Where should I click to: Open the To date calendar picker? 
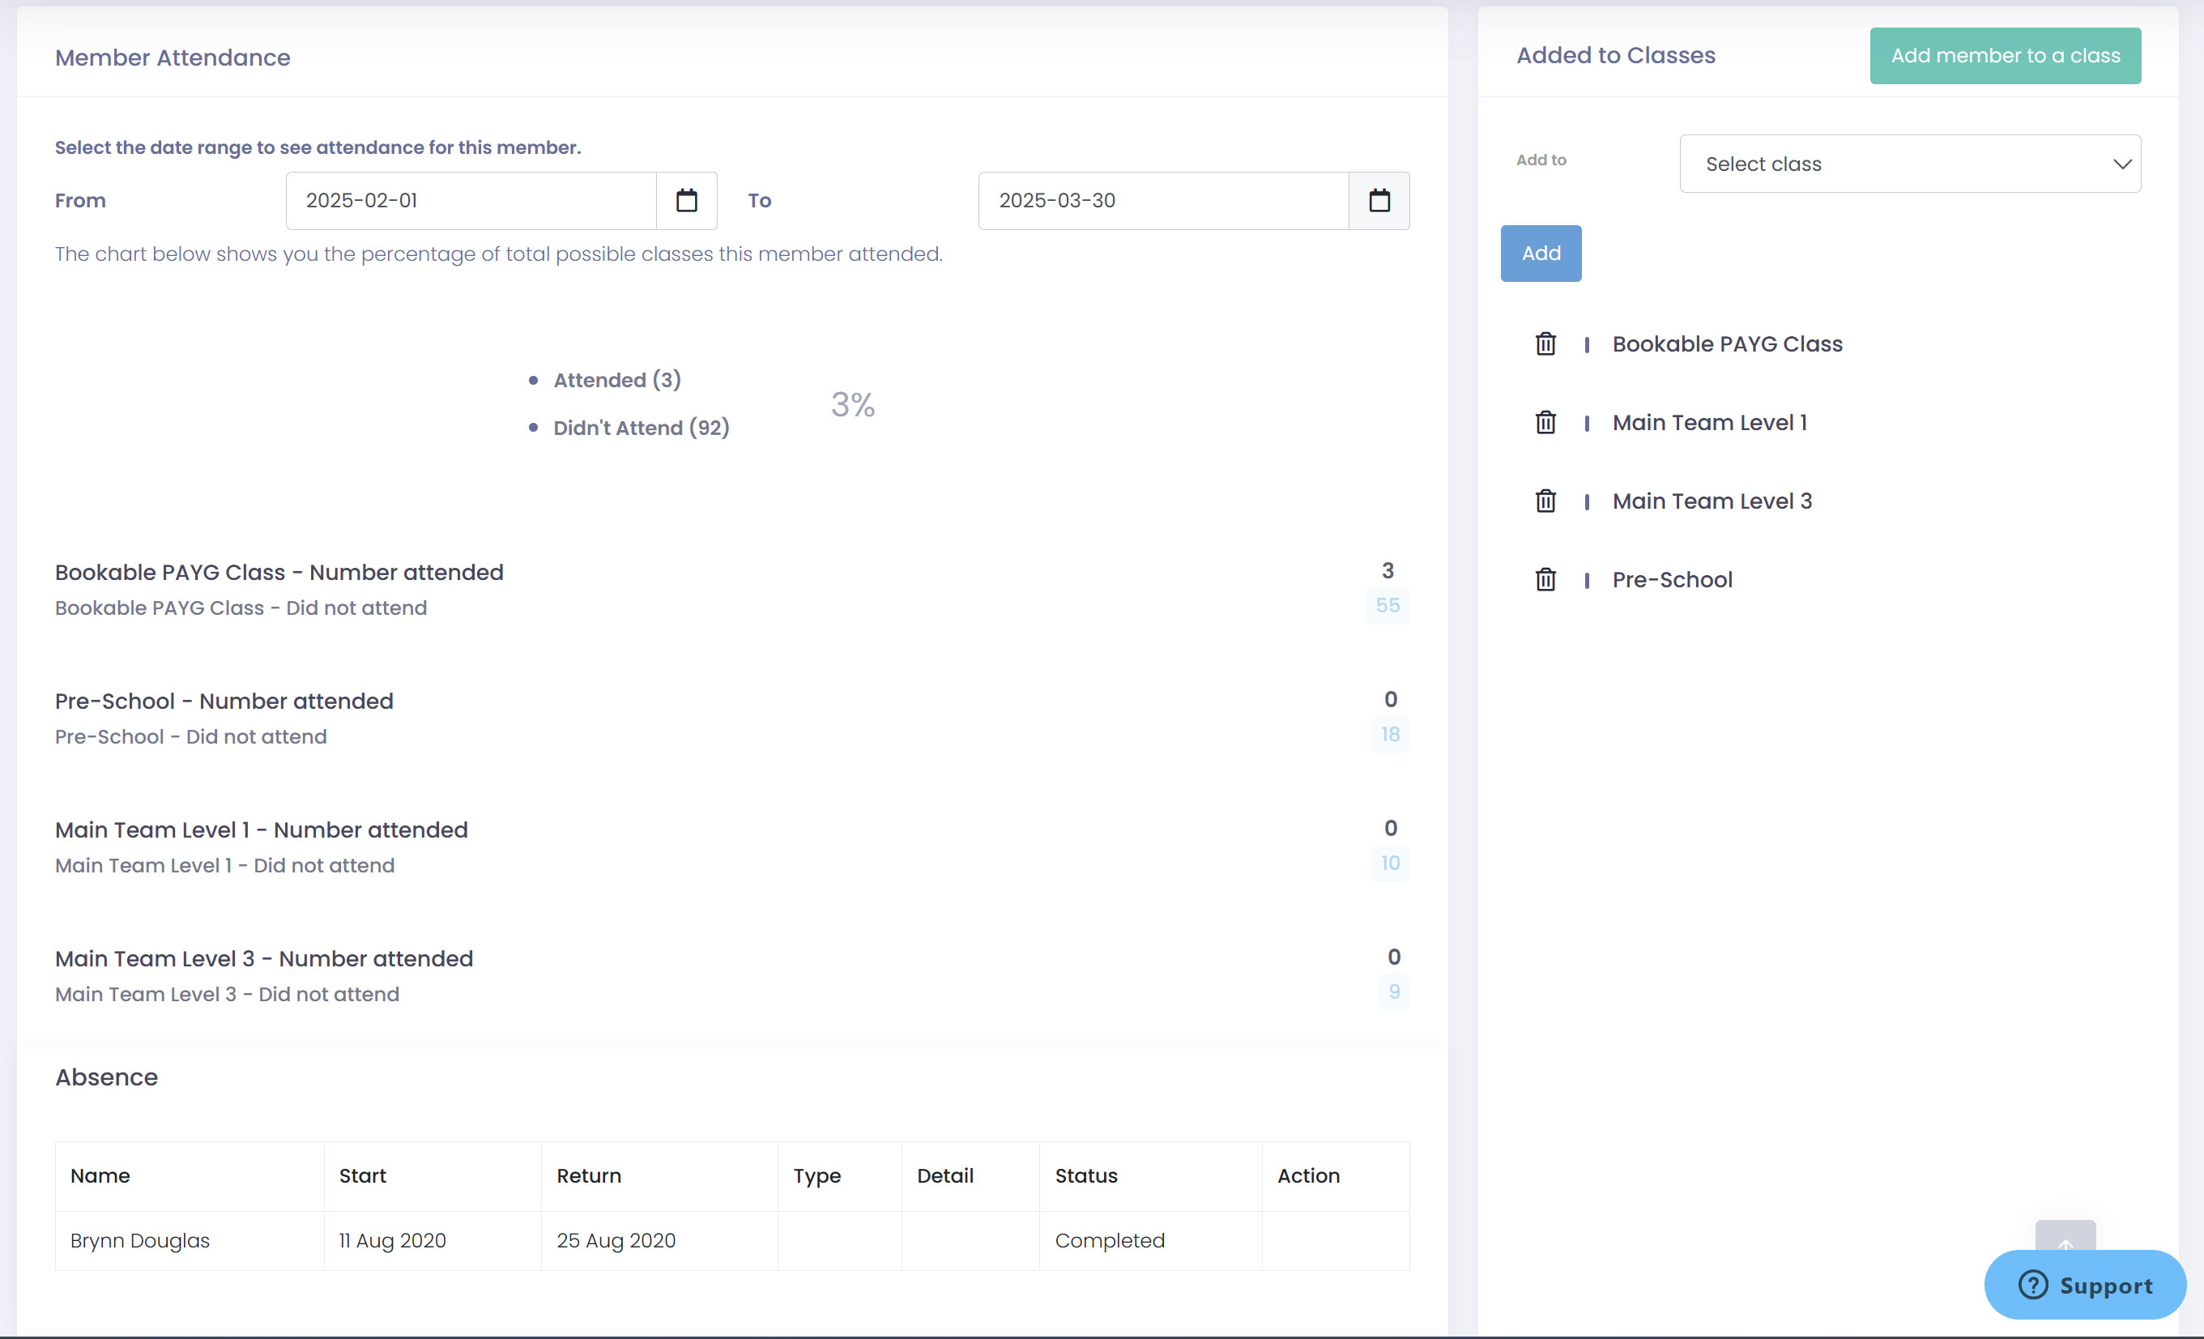[x=1379, y=200]
